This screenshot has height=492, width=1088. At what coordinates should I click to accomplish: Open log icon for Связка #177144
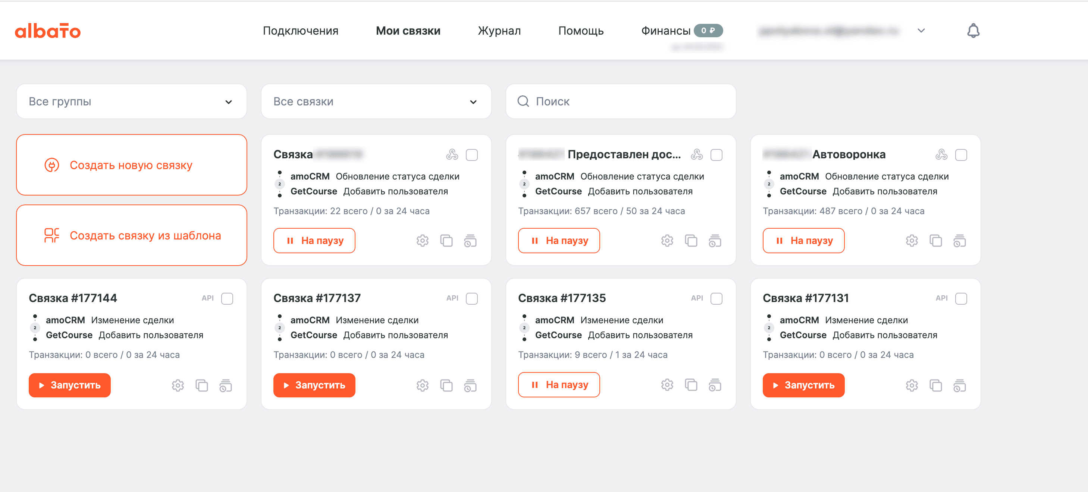pos(226,385)
